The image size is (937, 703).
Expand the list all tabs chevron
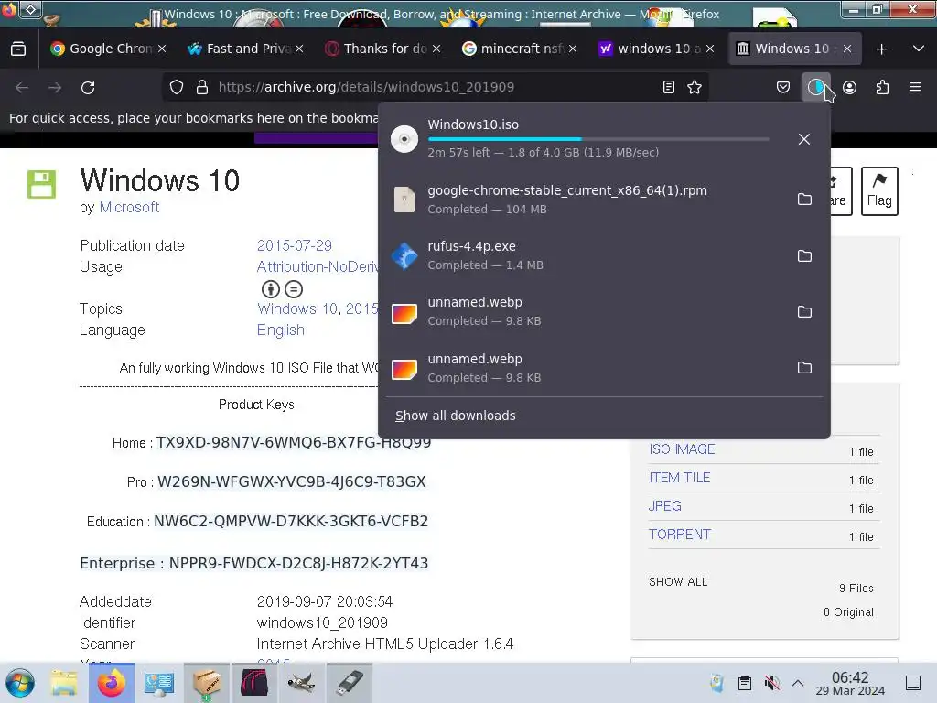pos(919,49)
